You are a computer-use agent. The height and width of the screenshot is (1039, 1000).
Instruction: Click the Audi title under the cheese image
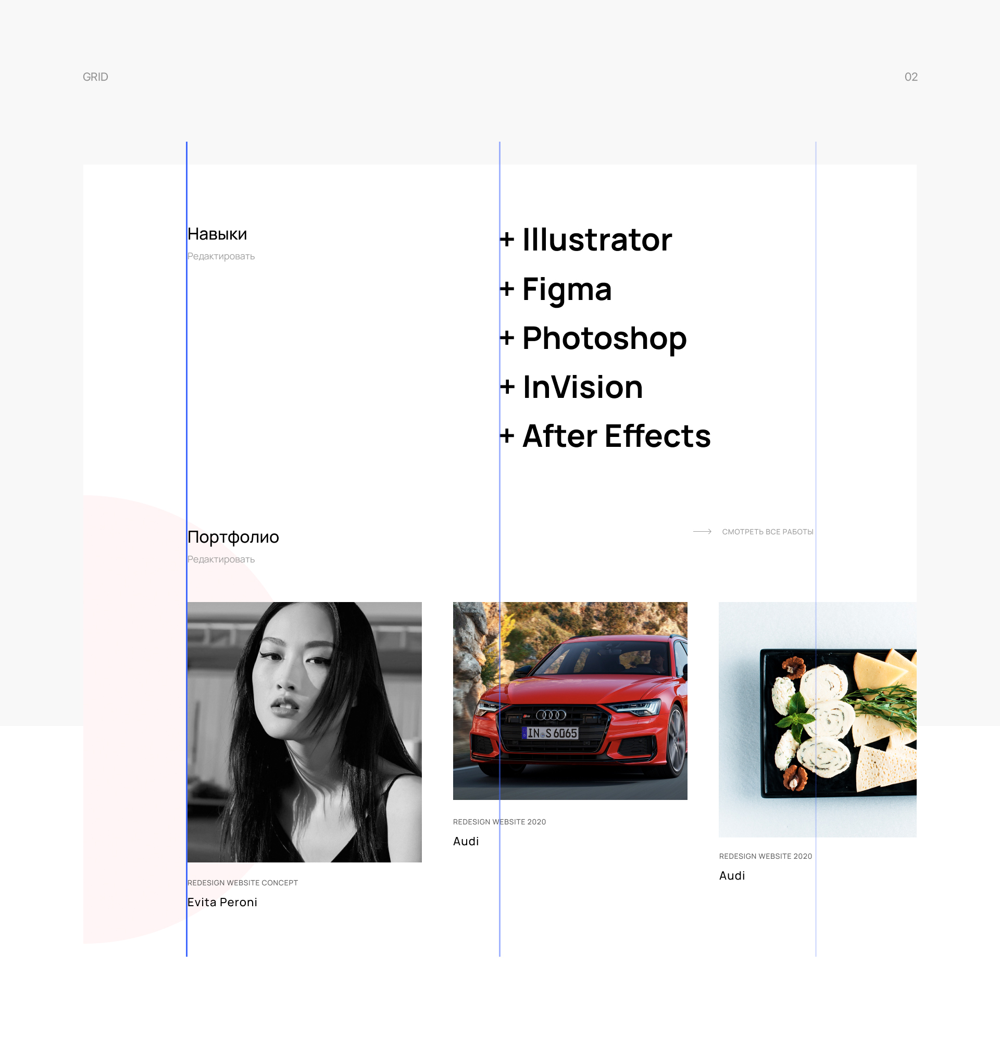[732, 877]
